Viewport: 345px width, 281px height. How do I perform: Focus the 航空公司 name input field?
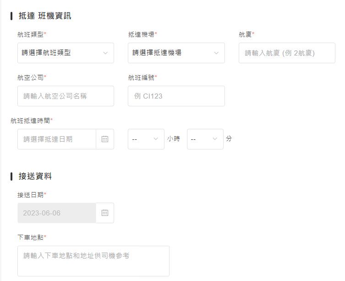pos(66,96)
